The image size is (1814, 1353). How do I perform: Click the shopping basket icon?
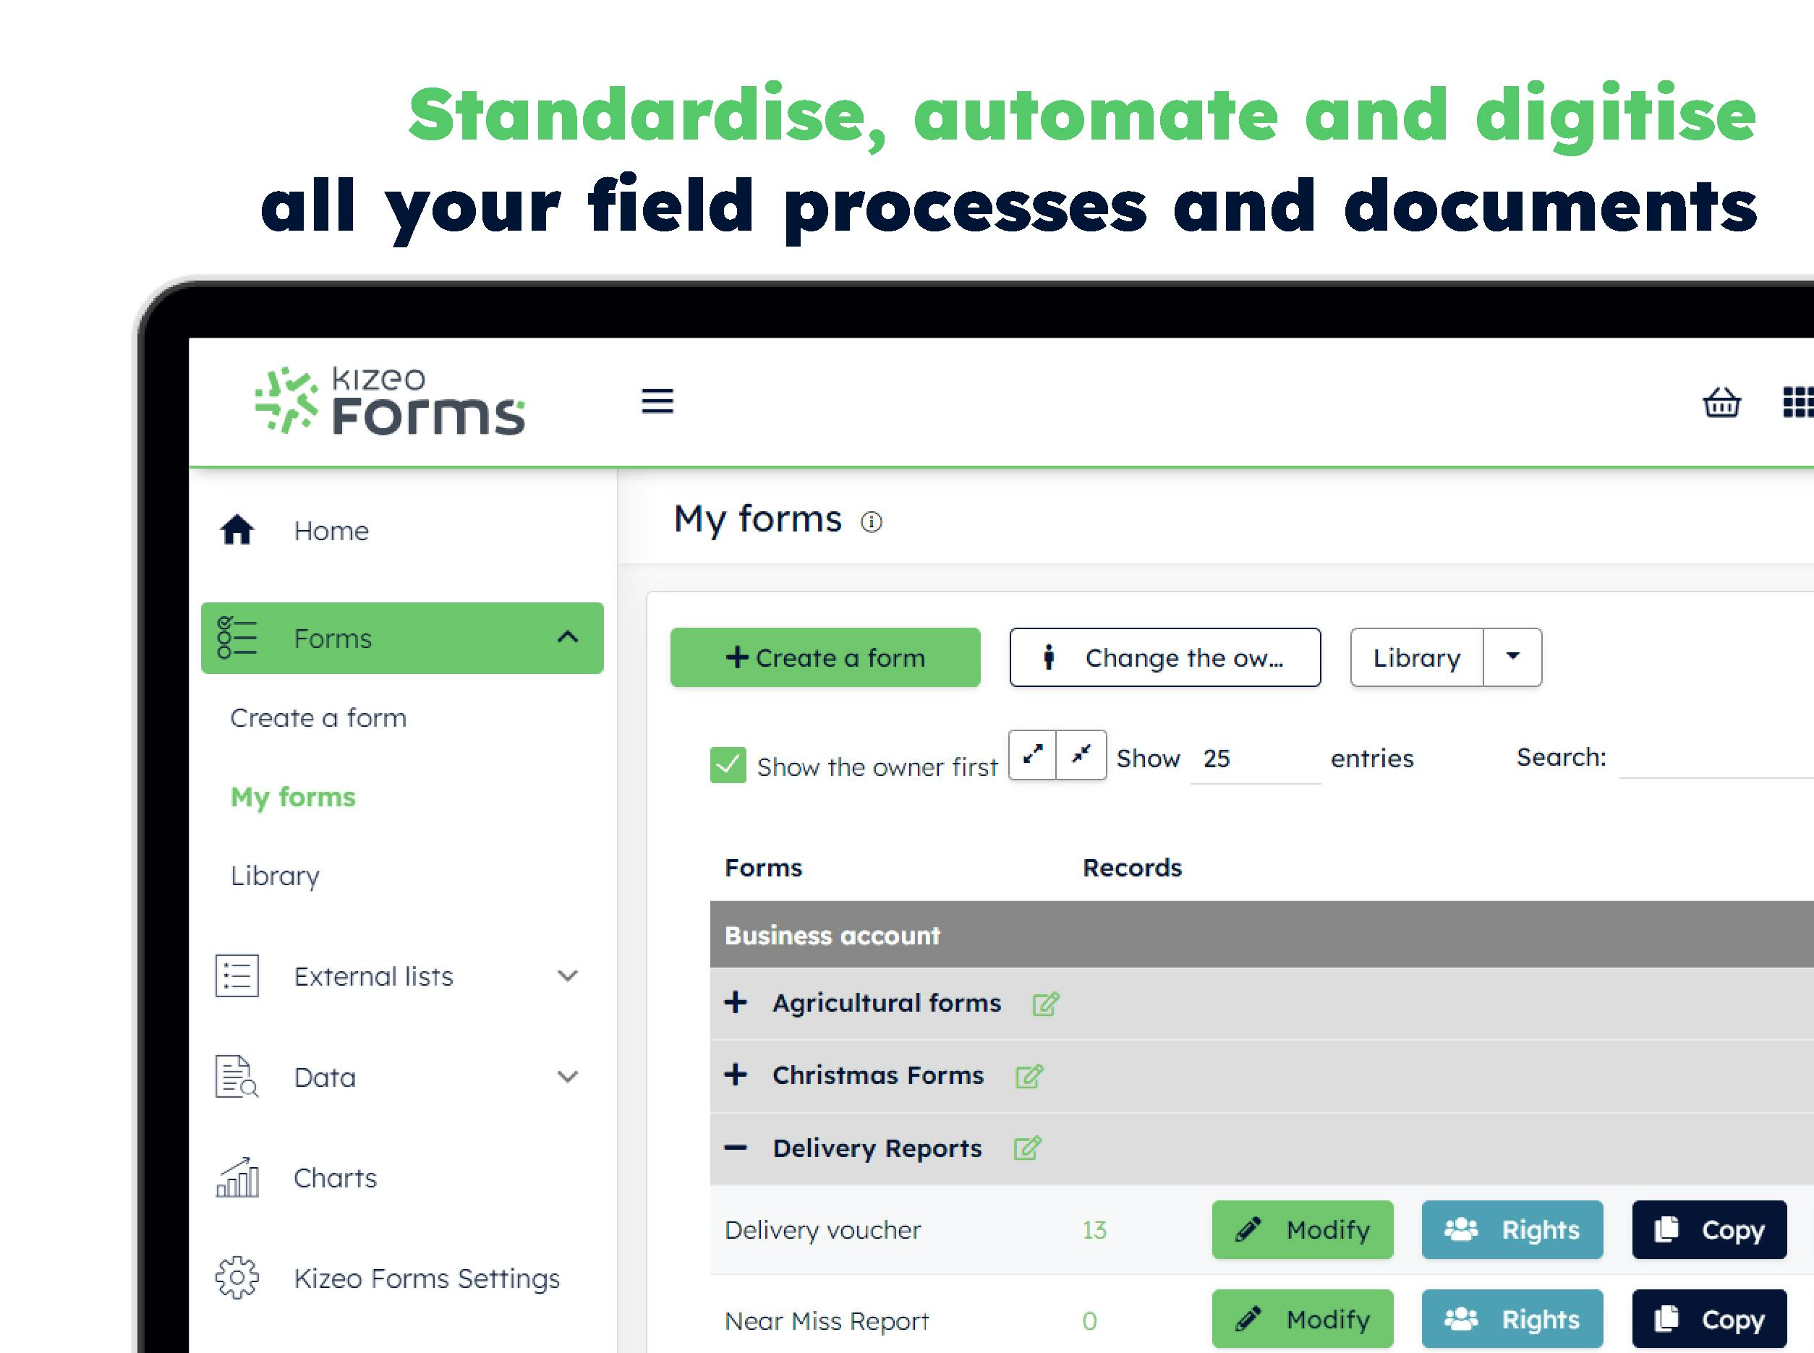tap(1722, 403)
